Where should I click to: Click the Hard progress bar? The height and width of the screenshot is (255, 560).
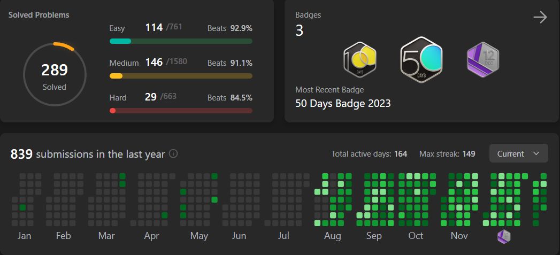(x=181, y=111)
